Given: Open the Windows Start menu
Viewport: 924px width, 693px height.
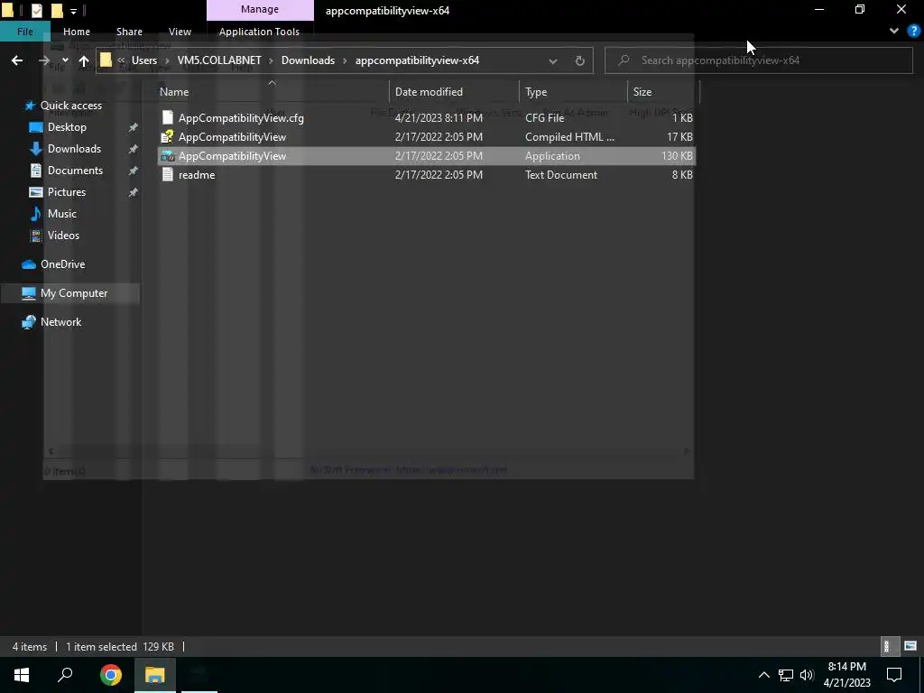Looking at the screenshot, I should [22, 675].
